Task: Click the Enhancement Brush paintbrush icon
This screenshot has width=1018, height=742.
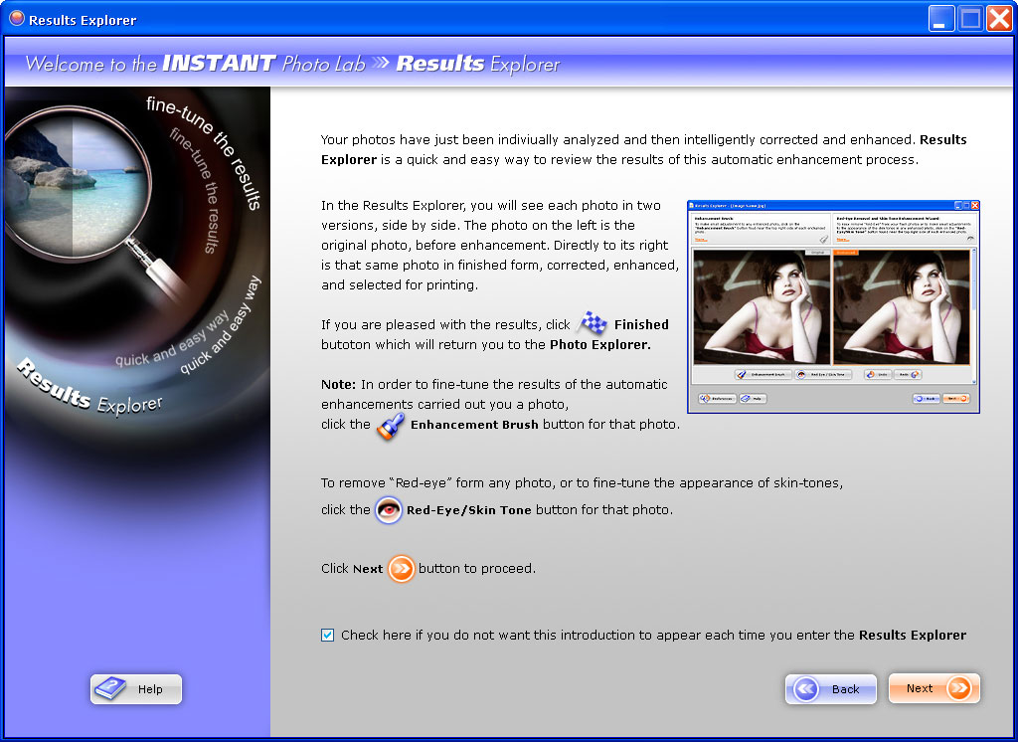Action: (390, 426)
